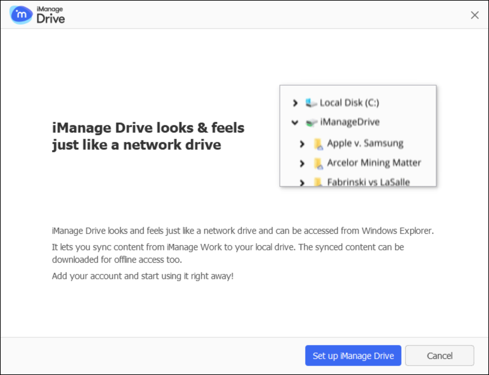
Task: Expand the Apple v. Samsung folder arrow
Action: tap(302, 144)
